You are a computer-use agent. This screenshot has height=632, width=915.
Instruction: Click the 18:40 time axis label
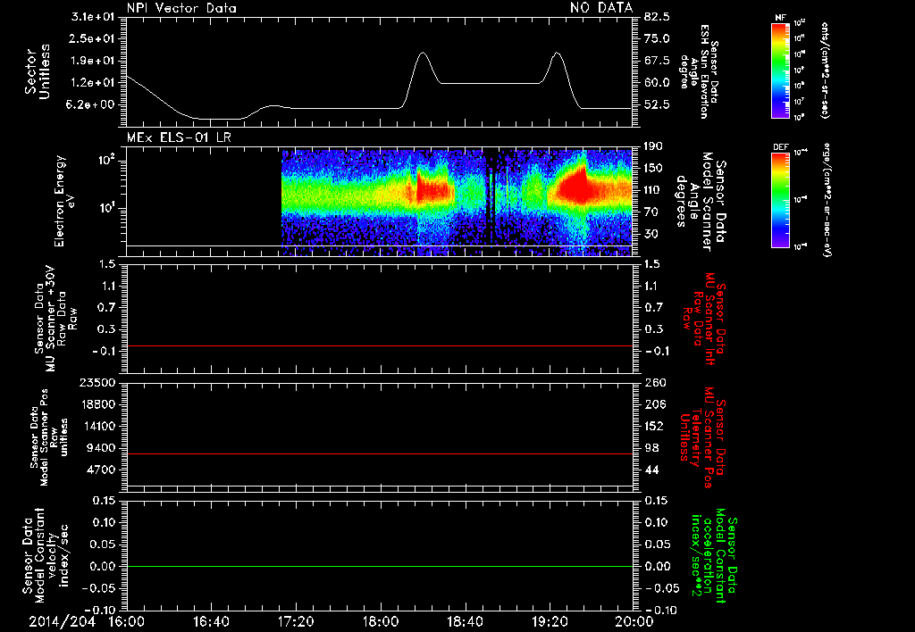(465, 621)
